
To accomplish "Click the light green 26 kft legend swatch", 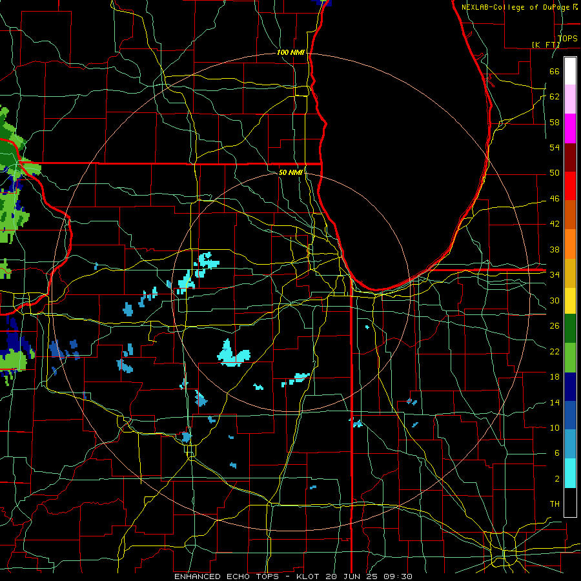I will [570, 358].
